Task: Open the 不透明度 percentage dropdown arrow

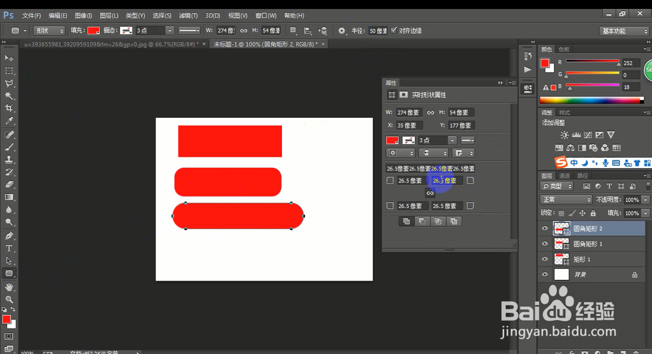Action: (x=645, y=199)
